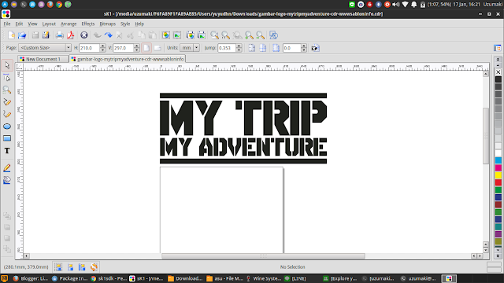
Task: Select the node edit tool
Action: click(7, 78)
